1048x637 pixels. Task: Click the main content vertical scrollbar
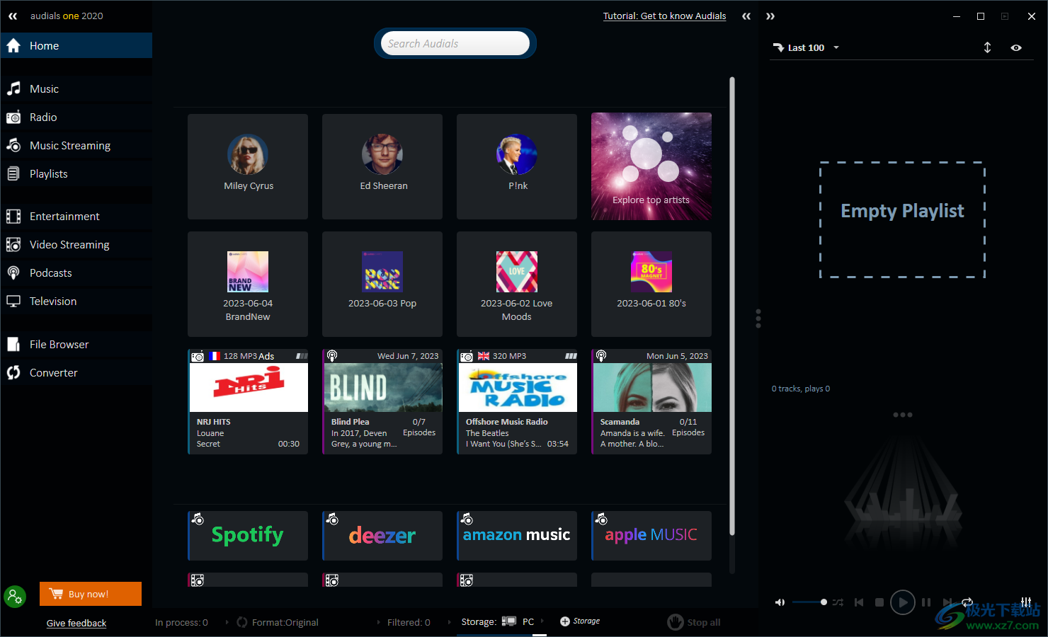click(732, 306)
